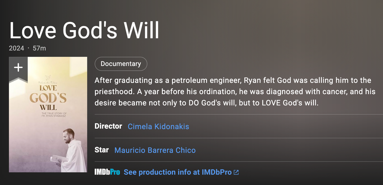The width and height of the screenshot is (383, 185).
Task: Click the 'Star' label
Action: 102,150
